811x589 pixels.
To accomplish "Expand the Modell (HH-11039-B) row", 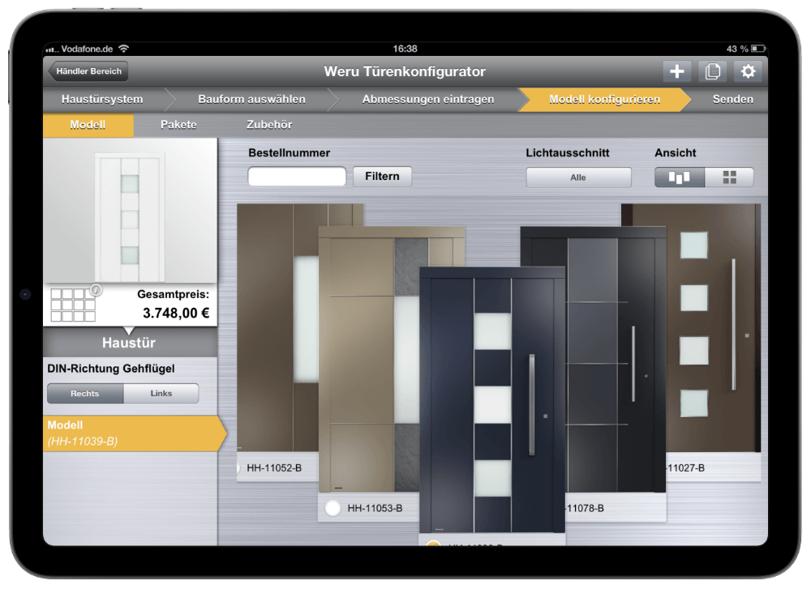I will 133,433.
